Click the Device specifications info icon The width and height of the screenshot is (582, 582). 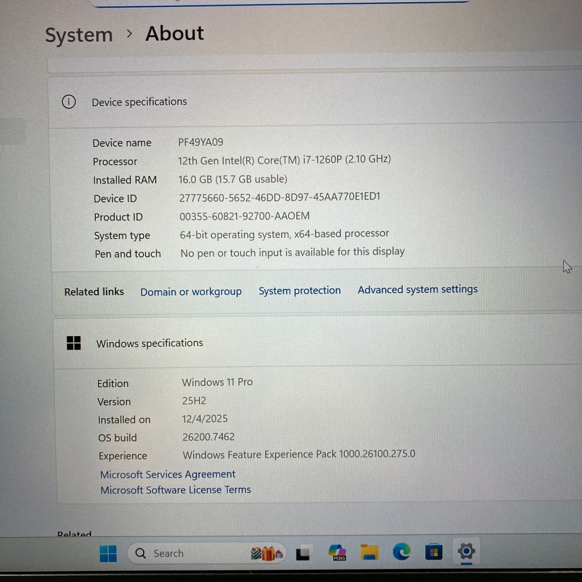(x=69, y=102)
